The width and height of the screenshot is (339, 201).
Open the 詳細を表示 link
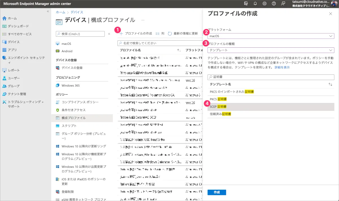tap(282, 67)
